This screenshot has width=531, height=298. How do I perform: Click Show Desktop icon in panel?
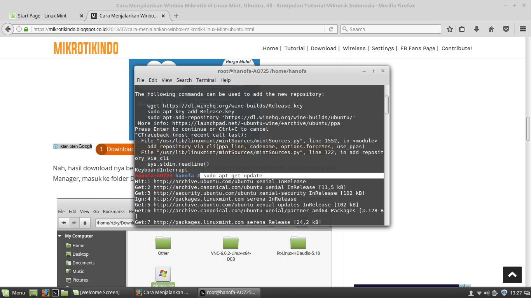[x=33, y=293]
